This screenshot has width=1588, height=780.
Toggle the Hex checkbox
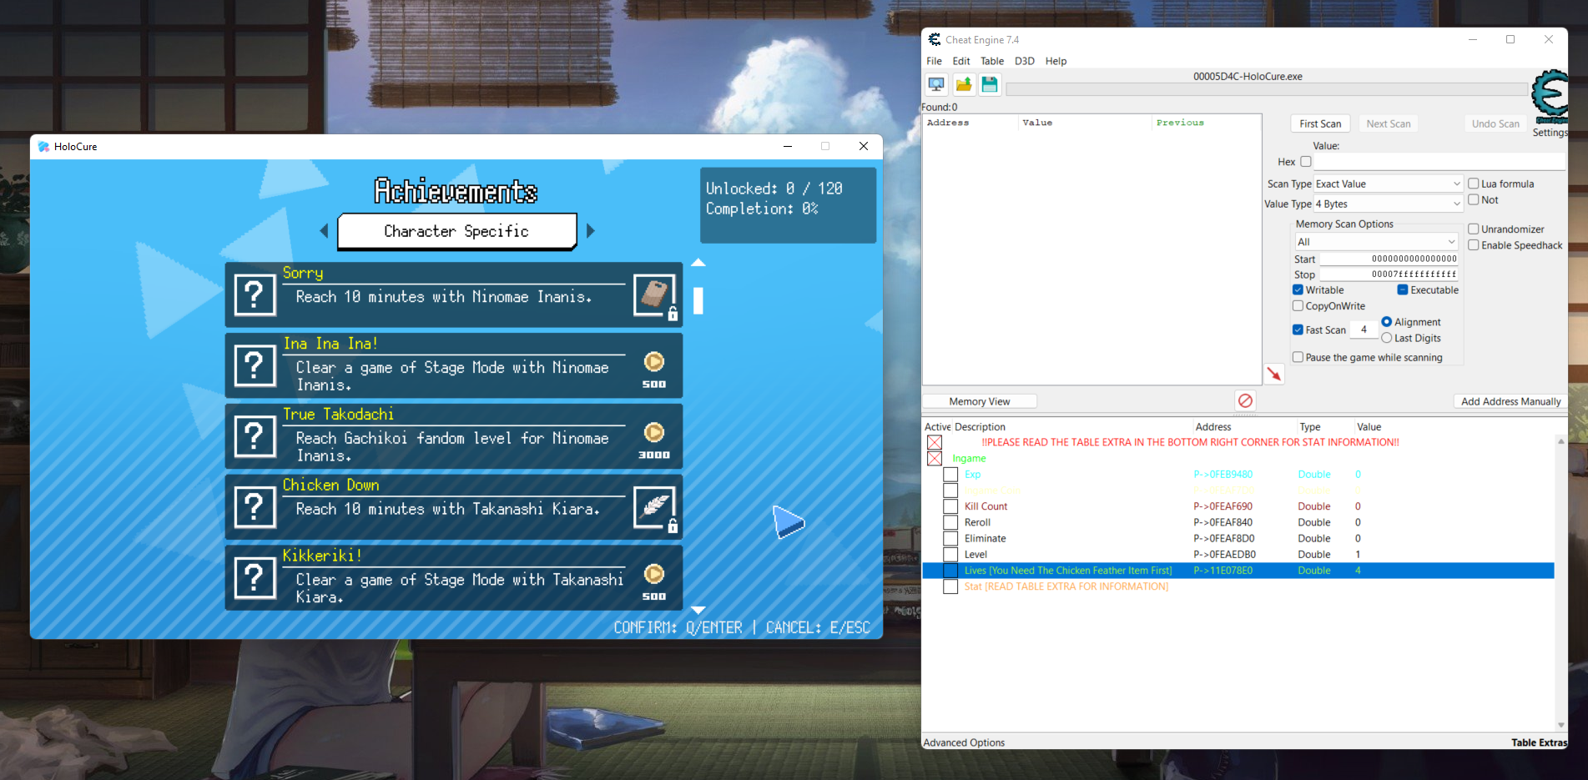coord(1306,162)
